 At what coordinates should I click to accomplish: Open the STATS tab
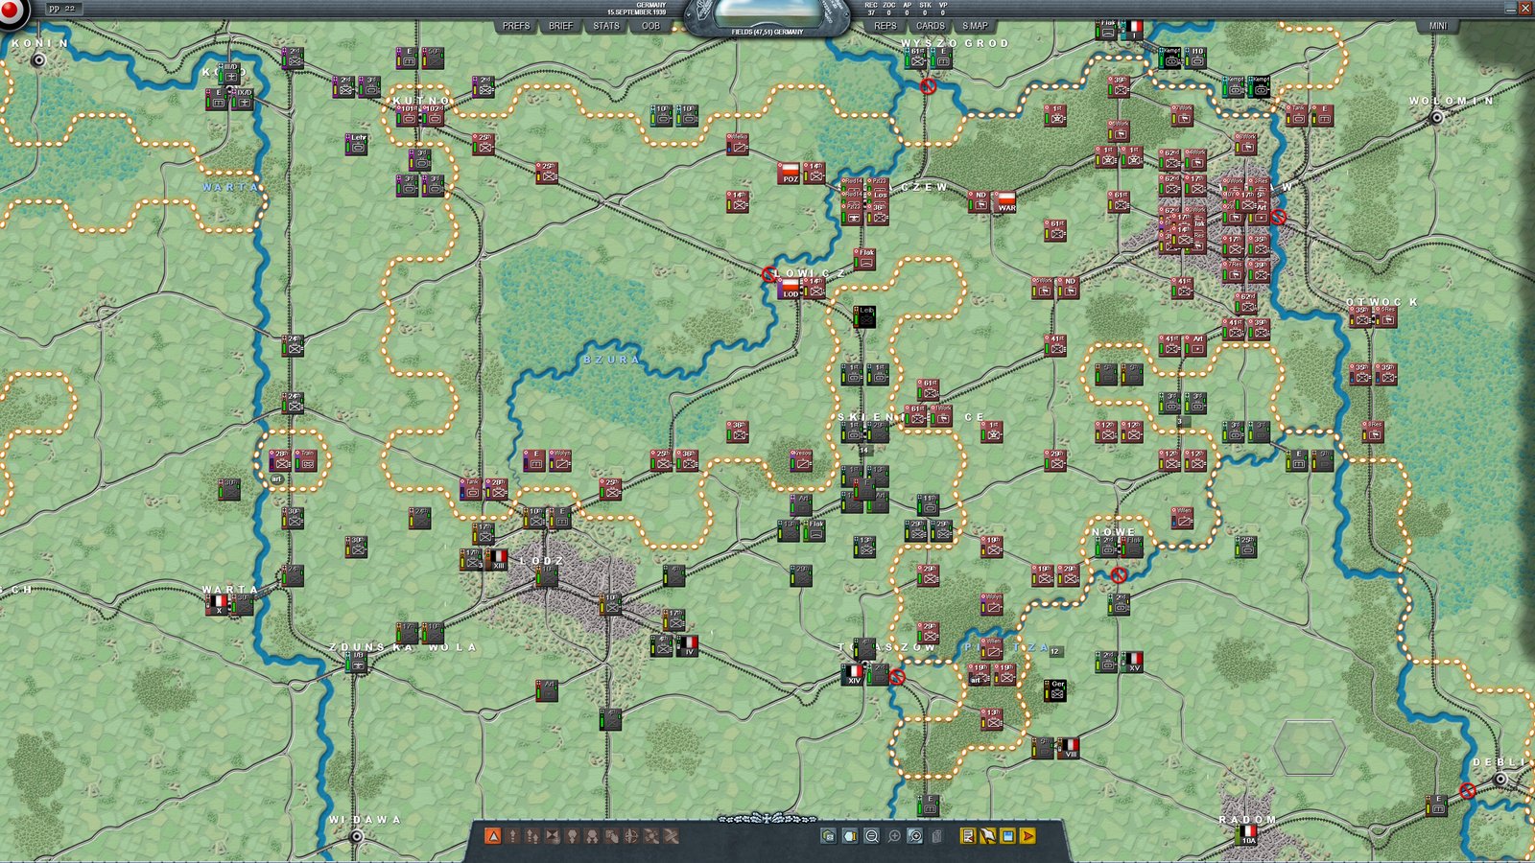coord(605,26)
